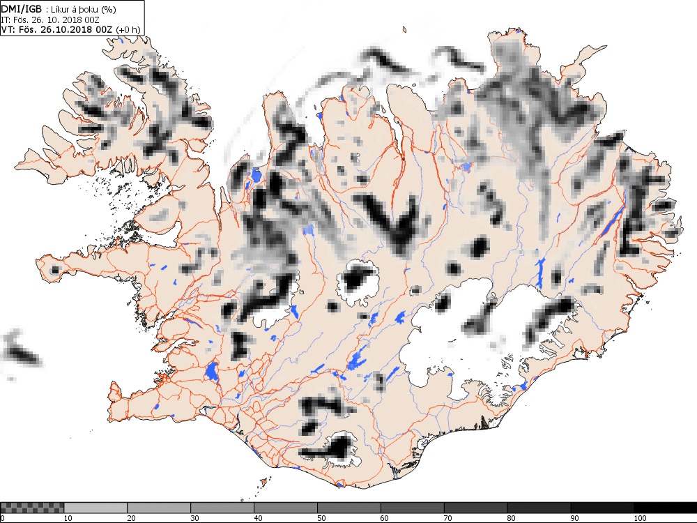Viewport: 697px width, 523px height.
Task: Click the '40' legend scale label
Action: coord(258,518)
